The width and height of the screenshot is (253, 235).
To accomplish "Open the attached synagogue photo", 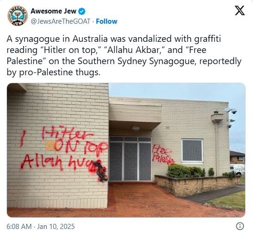I will pyautogui.click(x=126, y=150).
